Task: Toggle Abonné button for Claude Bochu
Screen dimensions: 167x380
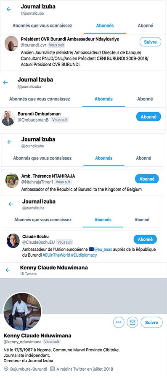Action: point(145,239)
